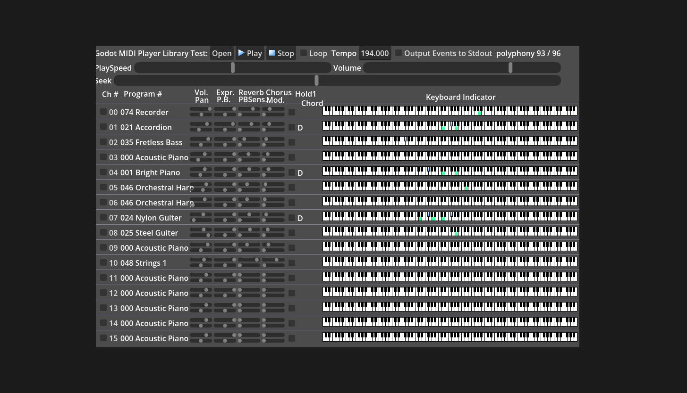Toggle Hold1 for channel 10 Strings 1
This screenshot has width=687, height=393.
pos(292,263)
